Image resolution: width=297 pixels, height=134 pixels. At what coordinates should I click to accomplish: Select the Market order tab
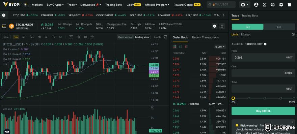pos(246,34)
